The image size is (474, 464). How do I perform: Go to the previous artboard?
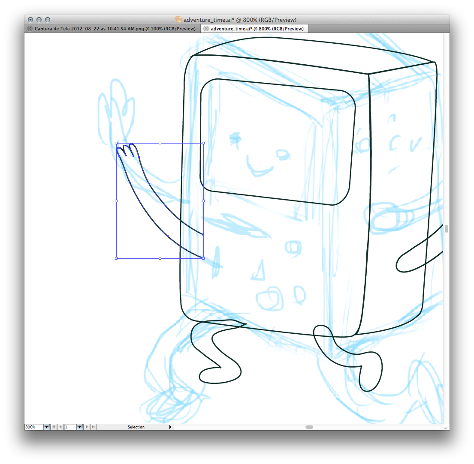tap(60, 427)
